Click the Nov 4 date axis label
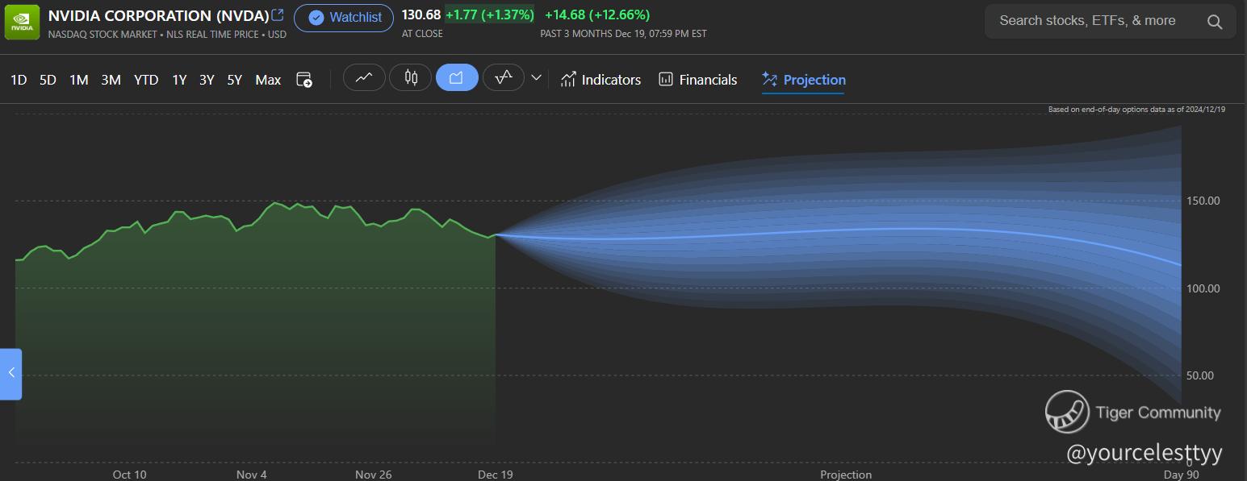Image resolution: width=1247 pixels, height=481 pixels. pyautogui.click(x=252, y=475)
